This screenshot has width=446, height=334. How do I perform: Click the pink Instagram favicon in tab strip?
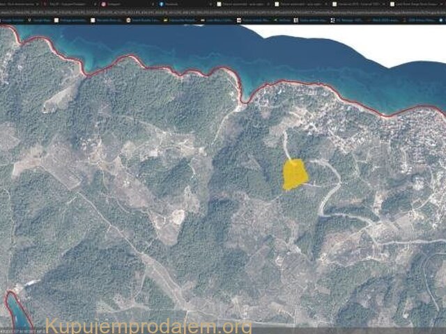pyautogui.click(x=104, y=3)
